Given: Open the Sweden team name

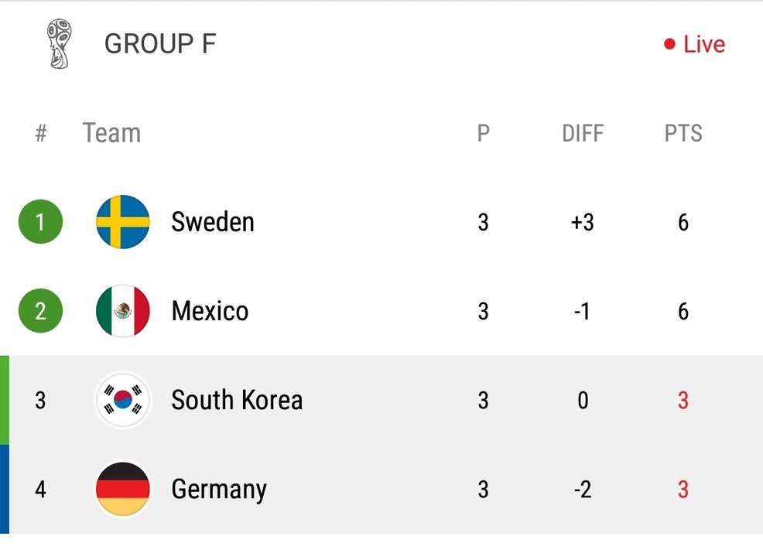Looking at the screenshot, I should 213,222.
